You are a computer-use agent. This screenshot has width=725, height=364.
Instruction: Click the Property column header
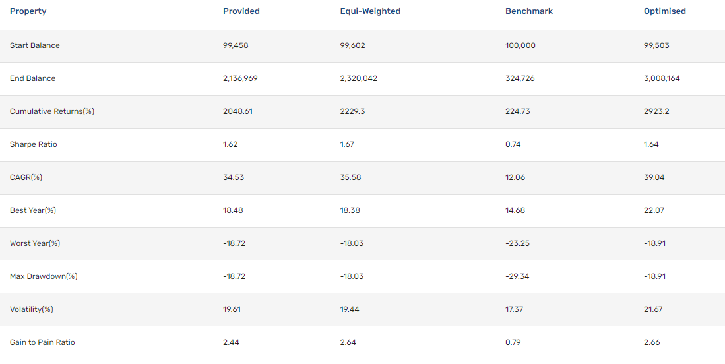pyautogui.click(x=28, y=11)
